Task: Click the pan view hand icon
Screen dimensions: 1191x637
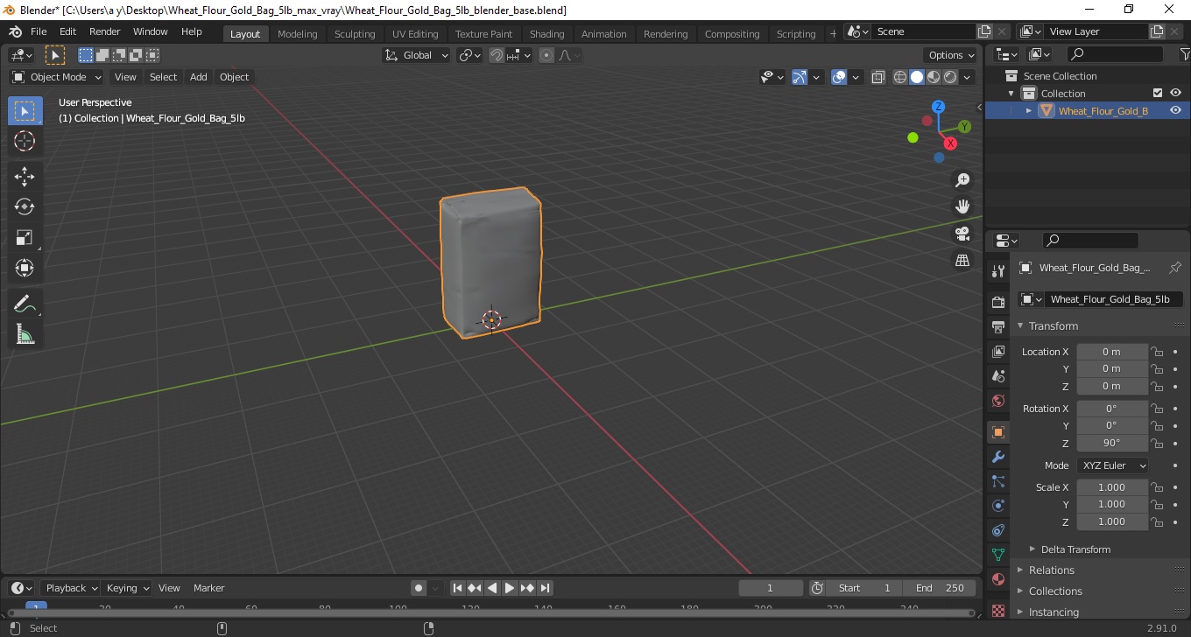Action: [962, 206]
